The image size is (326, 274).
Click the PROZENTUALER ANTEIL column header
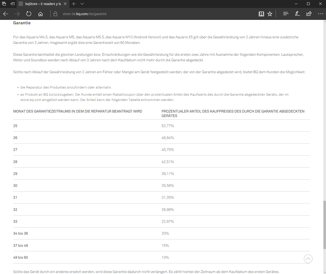(x=233, y=114)
